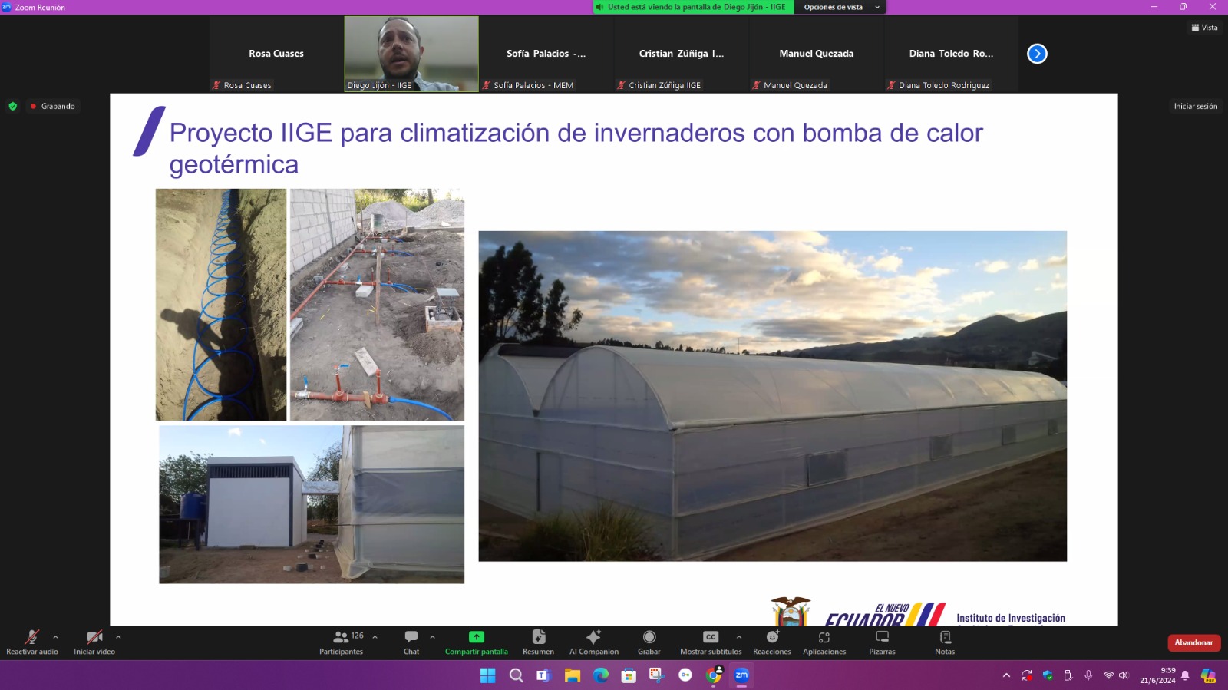This screenshot has width=1228, height=690.
Task: Open the Reacciones menu
Action: [771, 642]
